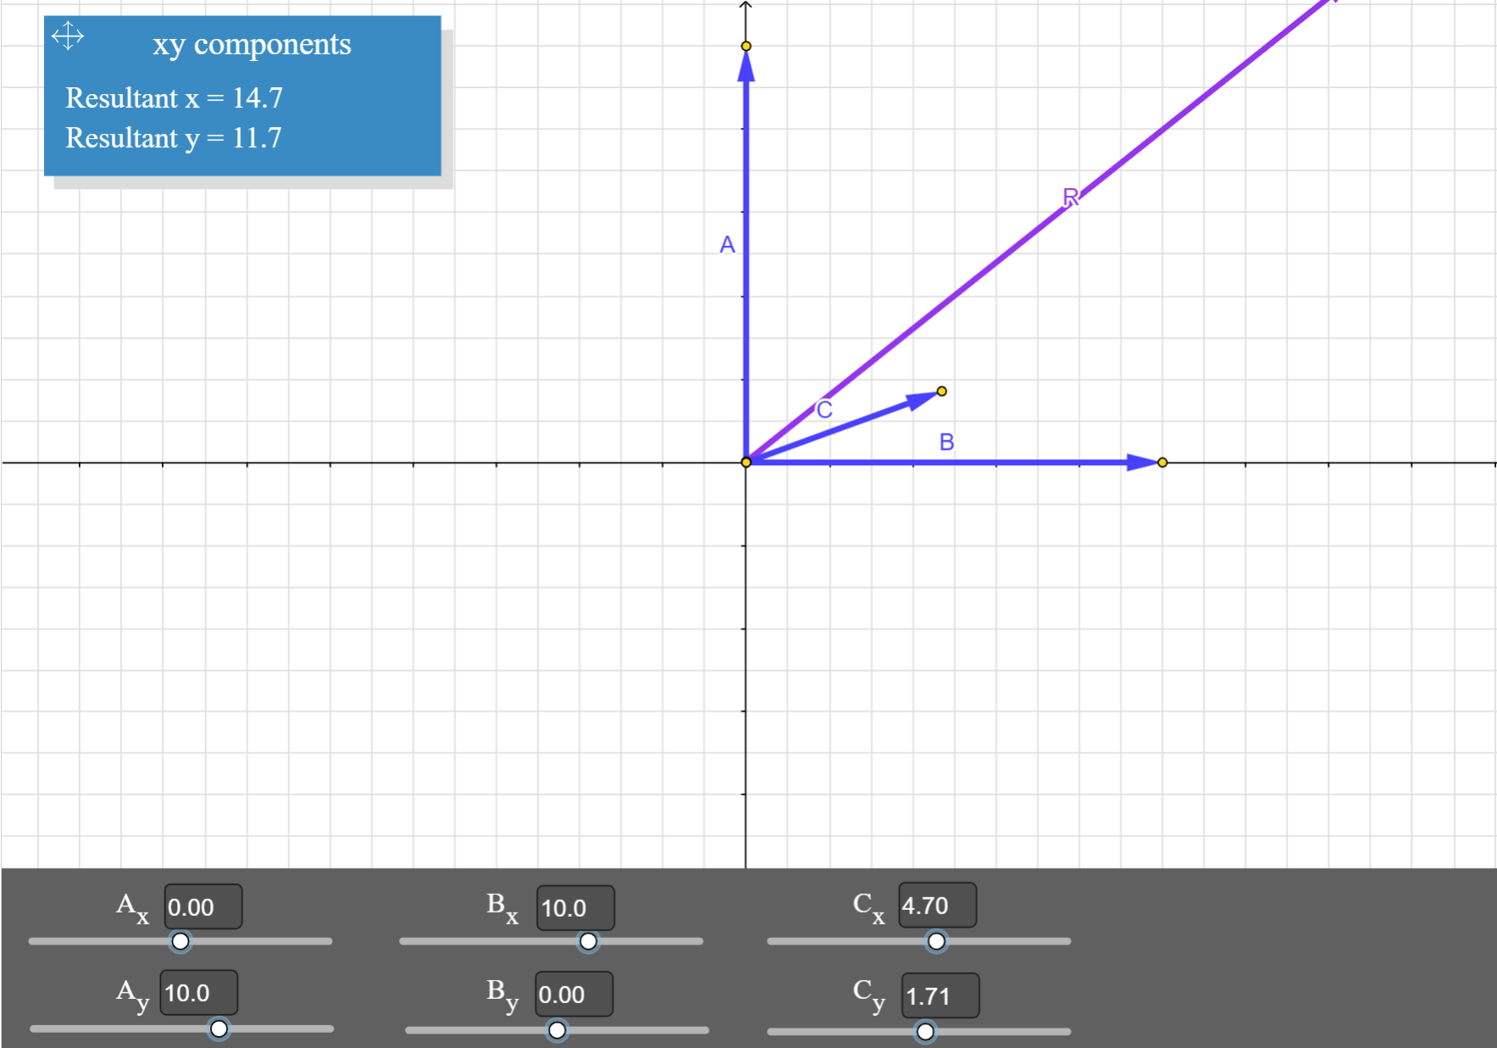1497x1048 pixels.
Task: Click the origin point shared by vectors
Action: [746, 462]
